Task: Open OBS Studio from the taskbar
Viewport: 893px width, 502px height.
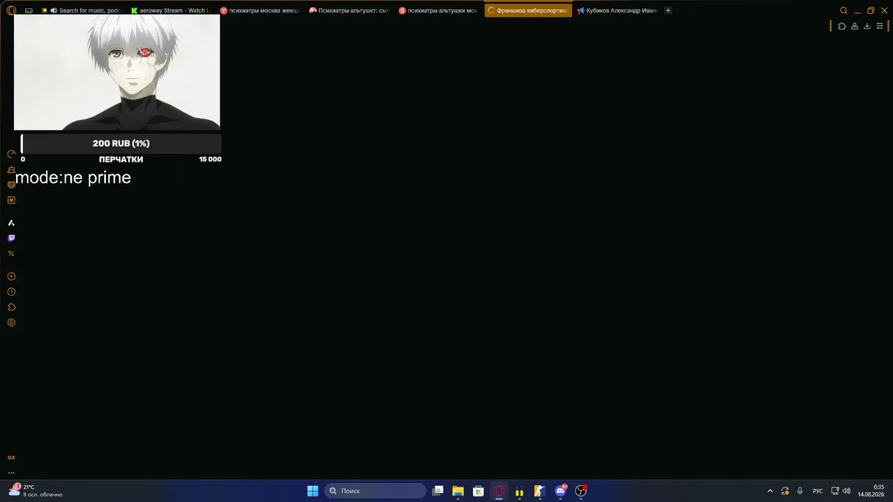Action: click(580, 491)
